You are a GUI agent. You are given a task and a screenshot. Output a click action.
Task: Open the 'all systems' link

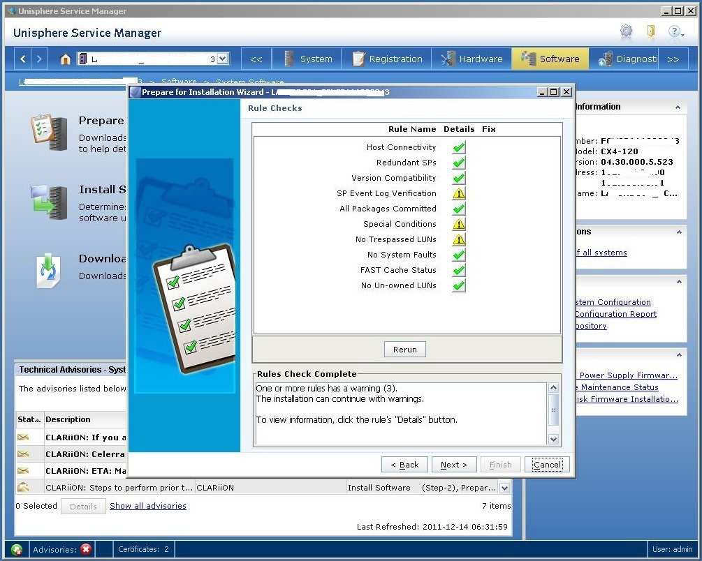pyautogui.click(x=601, y=253)
